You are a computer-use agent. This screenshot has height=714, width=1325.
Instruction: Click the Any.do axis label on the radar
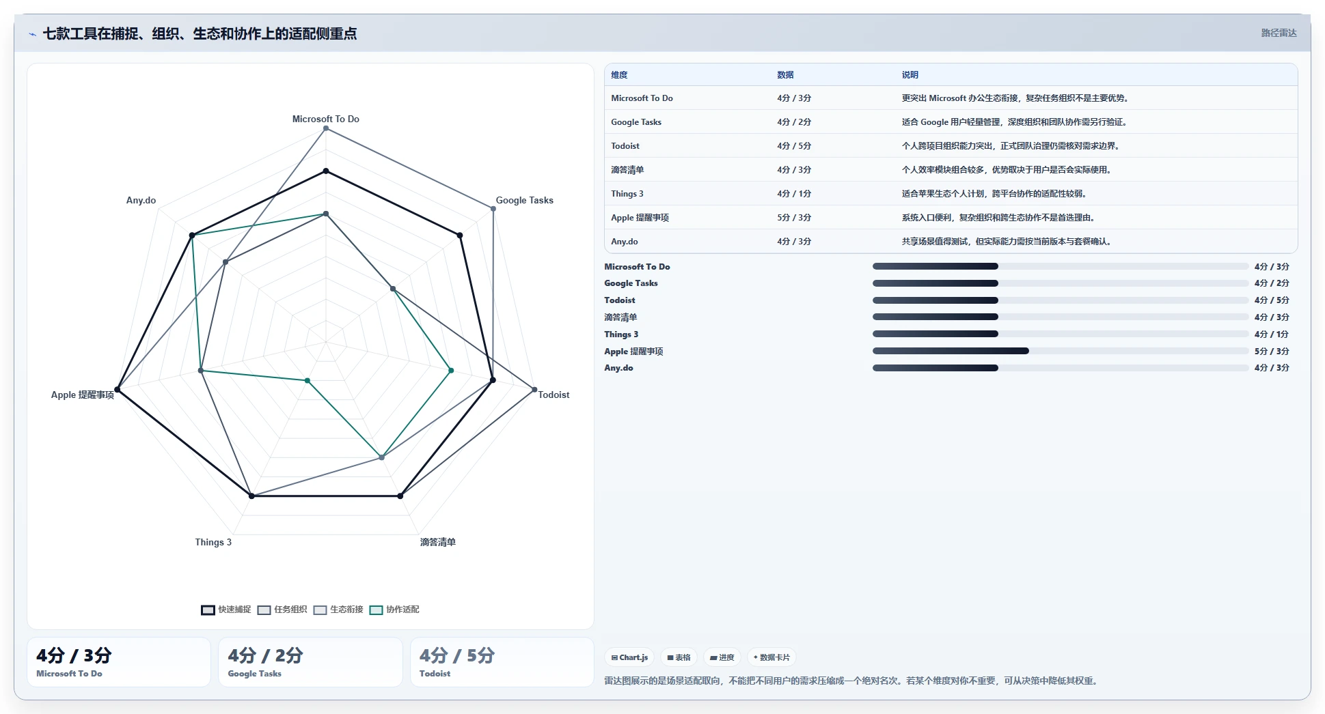point(141,200)
